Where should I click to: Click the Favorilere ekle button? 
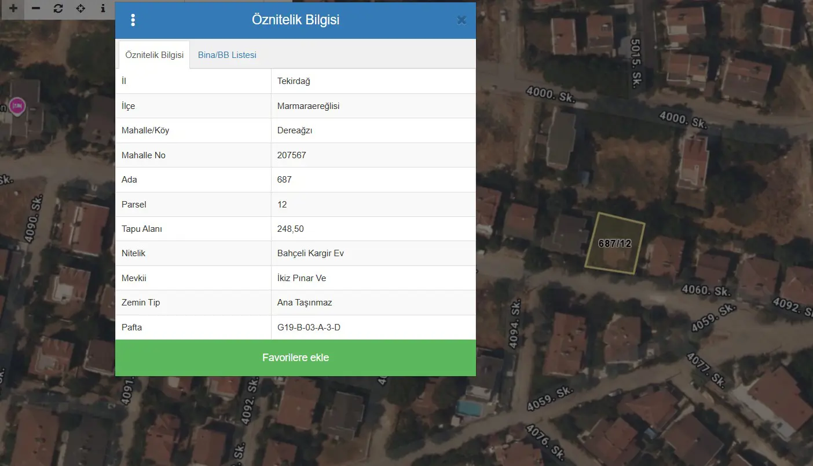click(295, 358)
